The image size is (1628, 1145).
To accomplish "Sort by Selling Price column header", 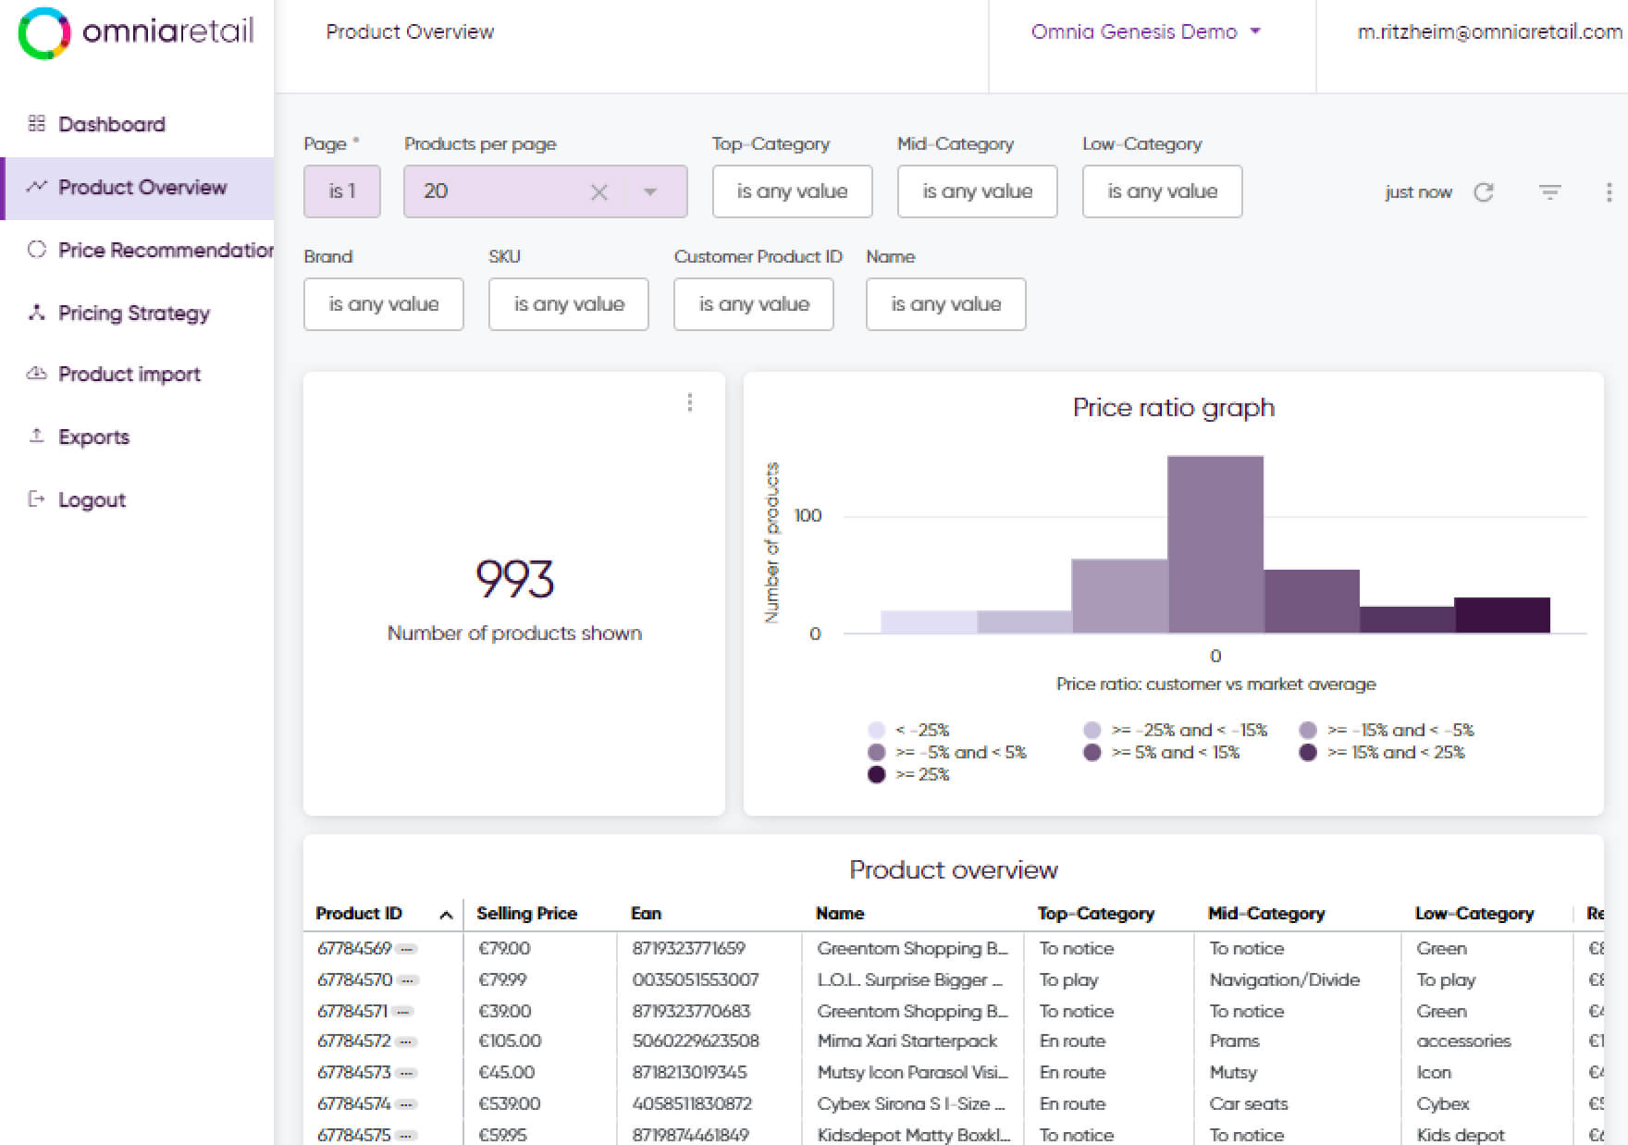I will coord(526,914).
